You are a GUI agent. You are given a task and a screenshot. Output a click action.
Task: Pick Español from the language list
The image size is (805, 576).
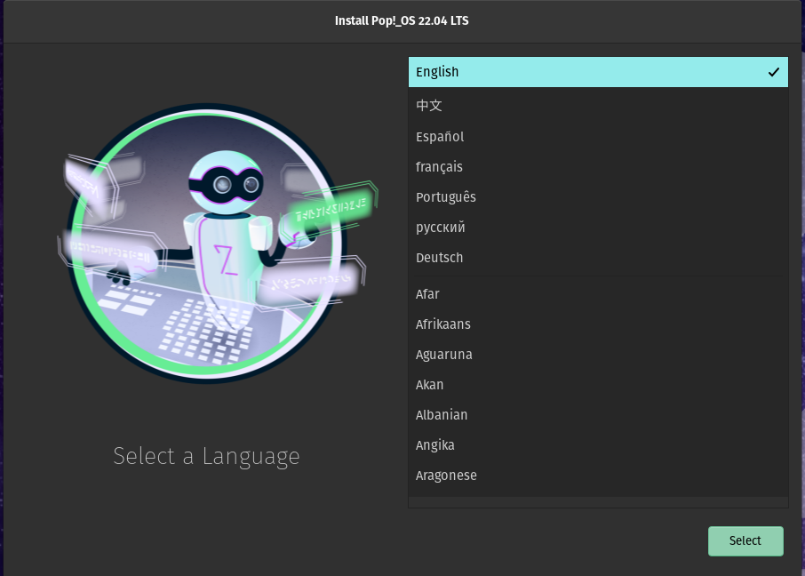598,137
